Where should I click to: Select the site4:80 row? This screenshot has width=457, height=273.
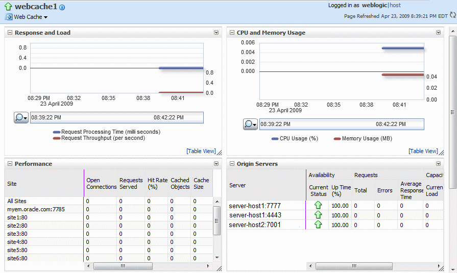[108, 242]
